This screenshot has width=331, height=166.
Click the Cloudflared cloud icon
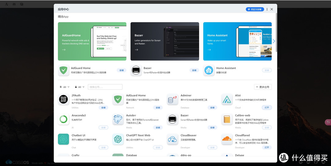click(227, 139)
